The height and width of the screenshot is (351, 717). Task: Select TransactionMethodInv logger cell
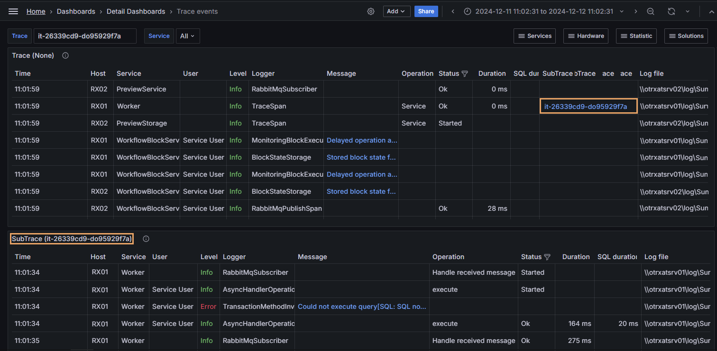[x=257, y=306]
